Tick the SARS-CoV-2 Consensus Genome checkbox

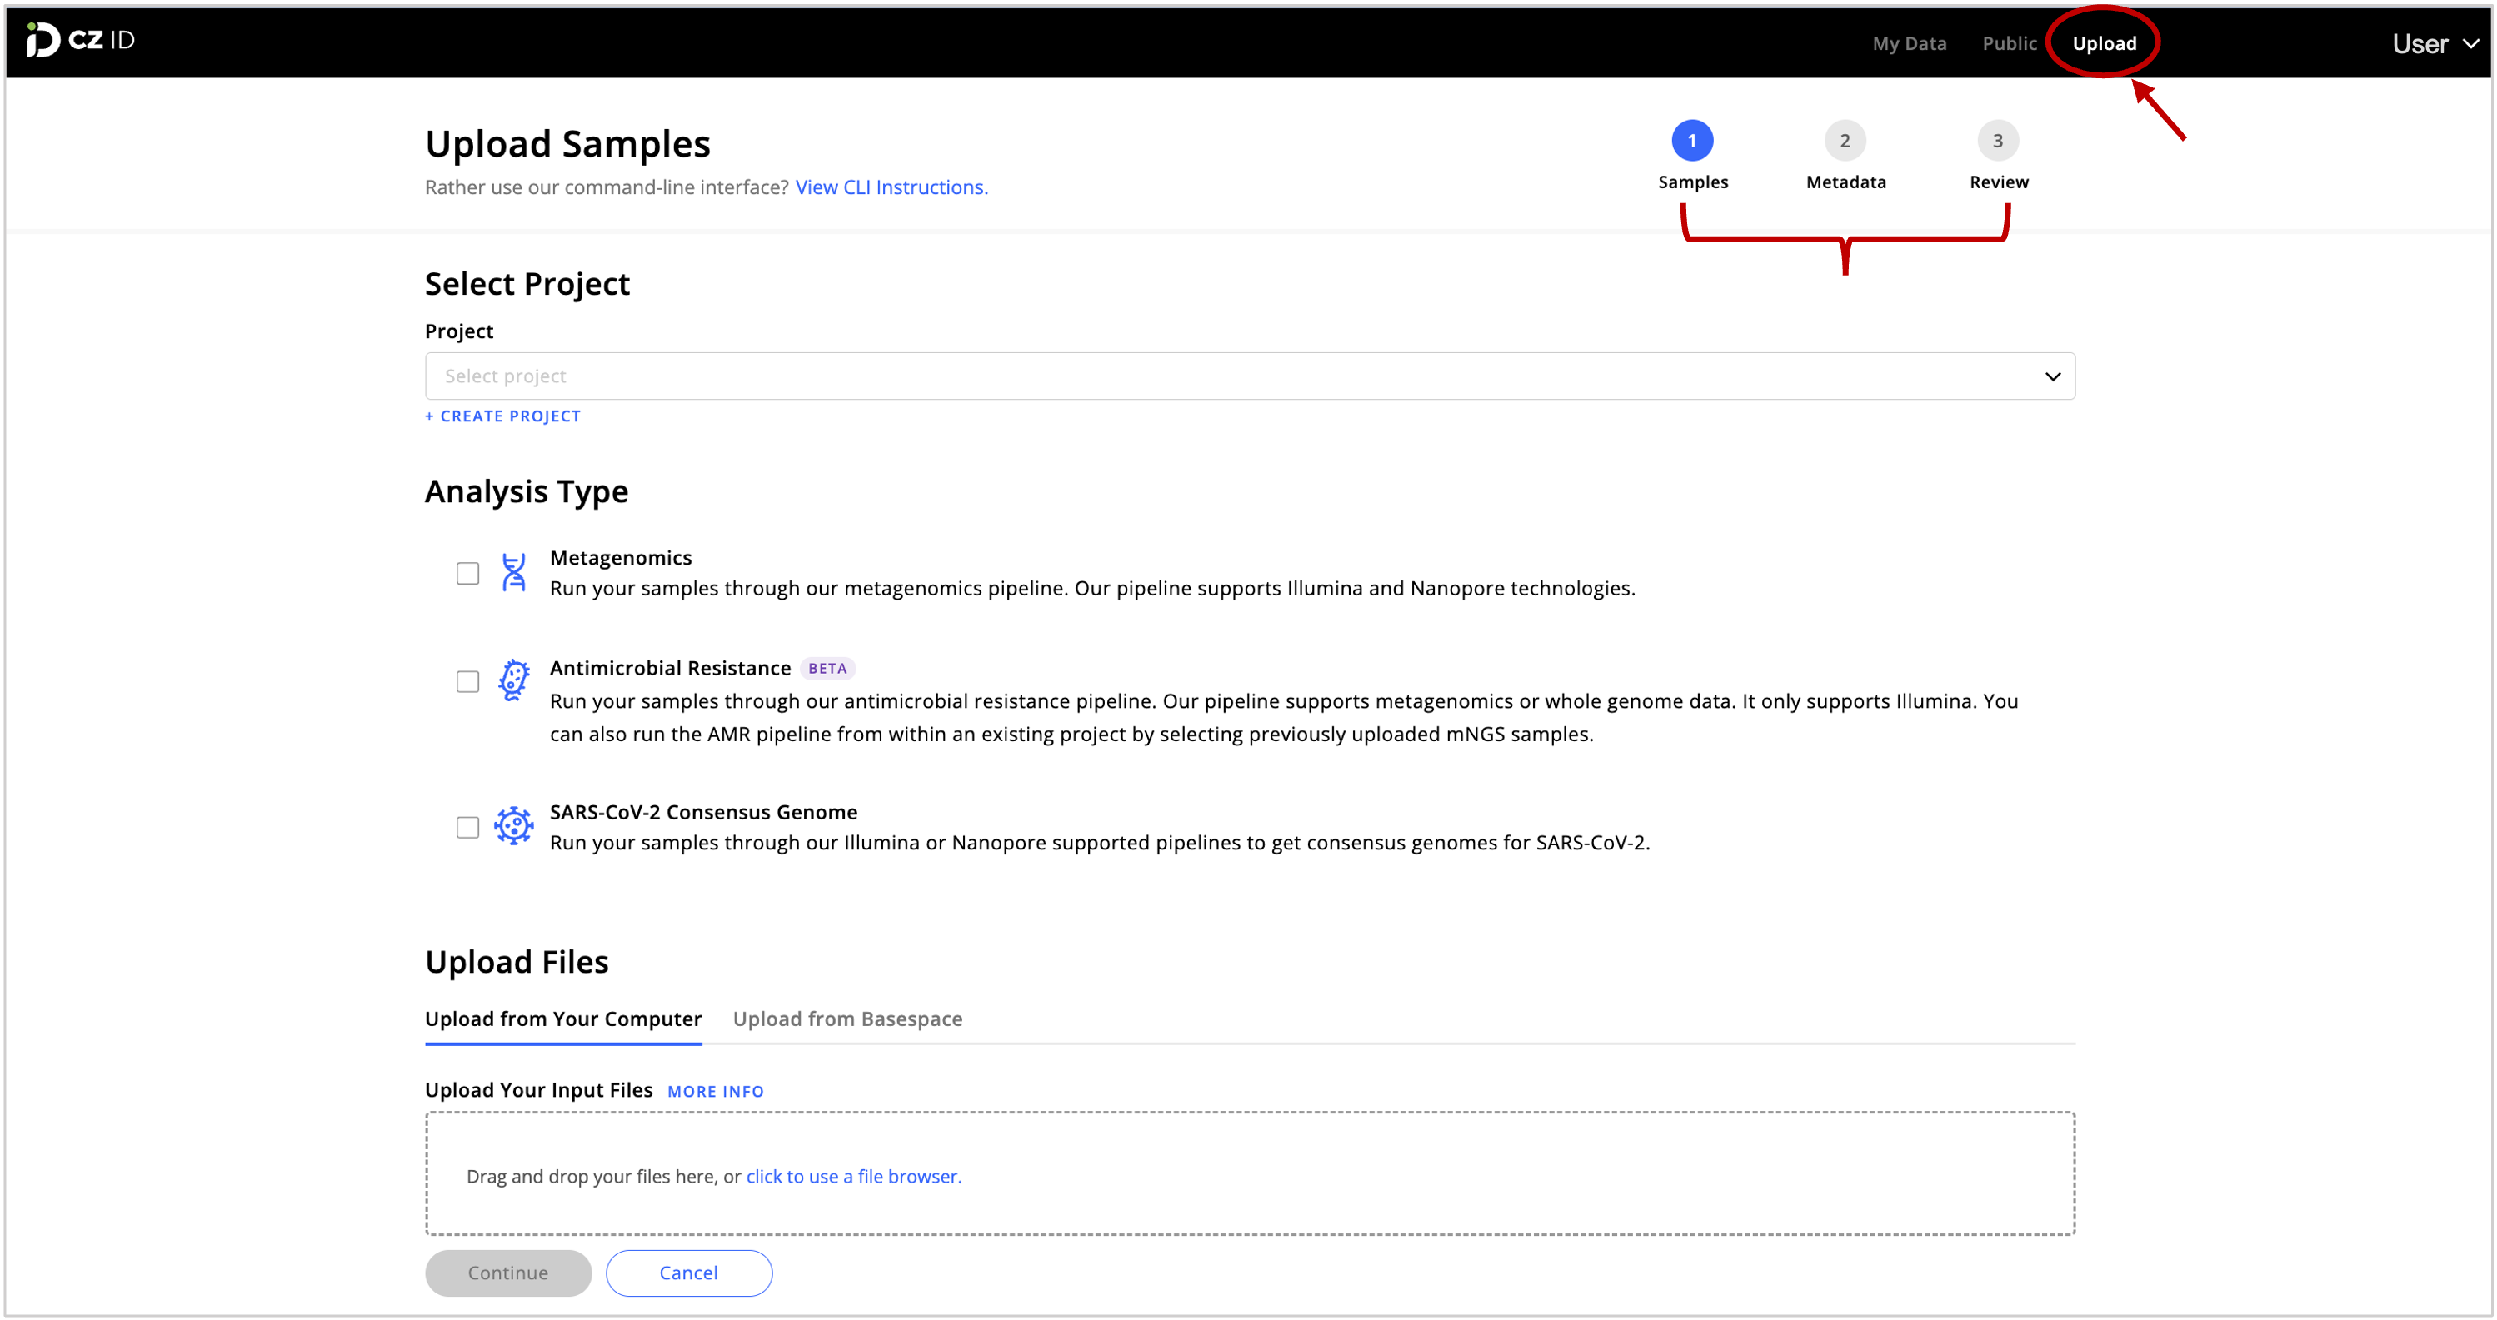click(468, 827)
